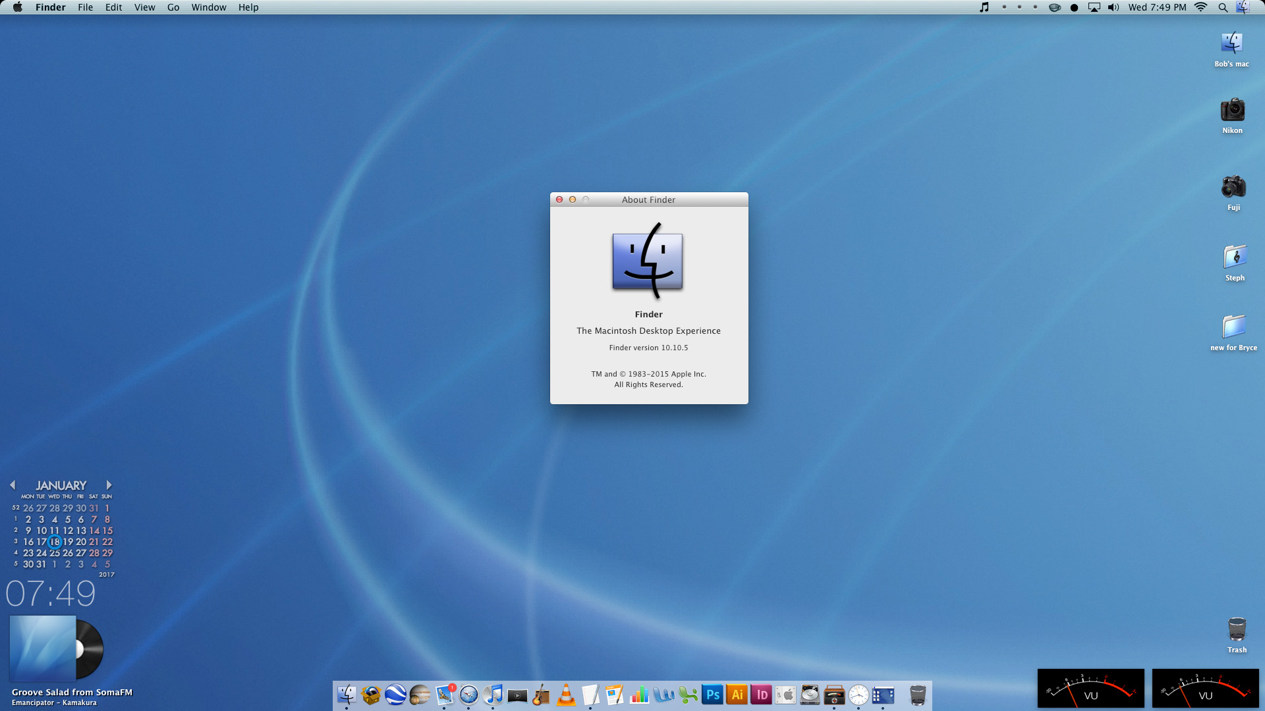Click the large Finder logo in About window
The width and height of the screenshot is (1265, 711).
648,261
